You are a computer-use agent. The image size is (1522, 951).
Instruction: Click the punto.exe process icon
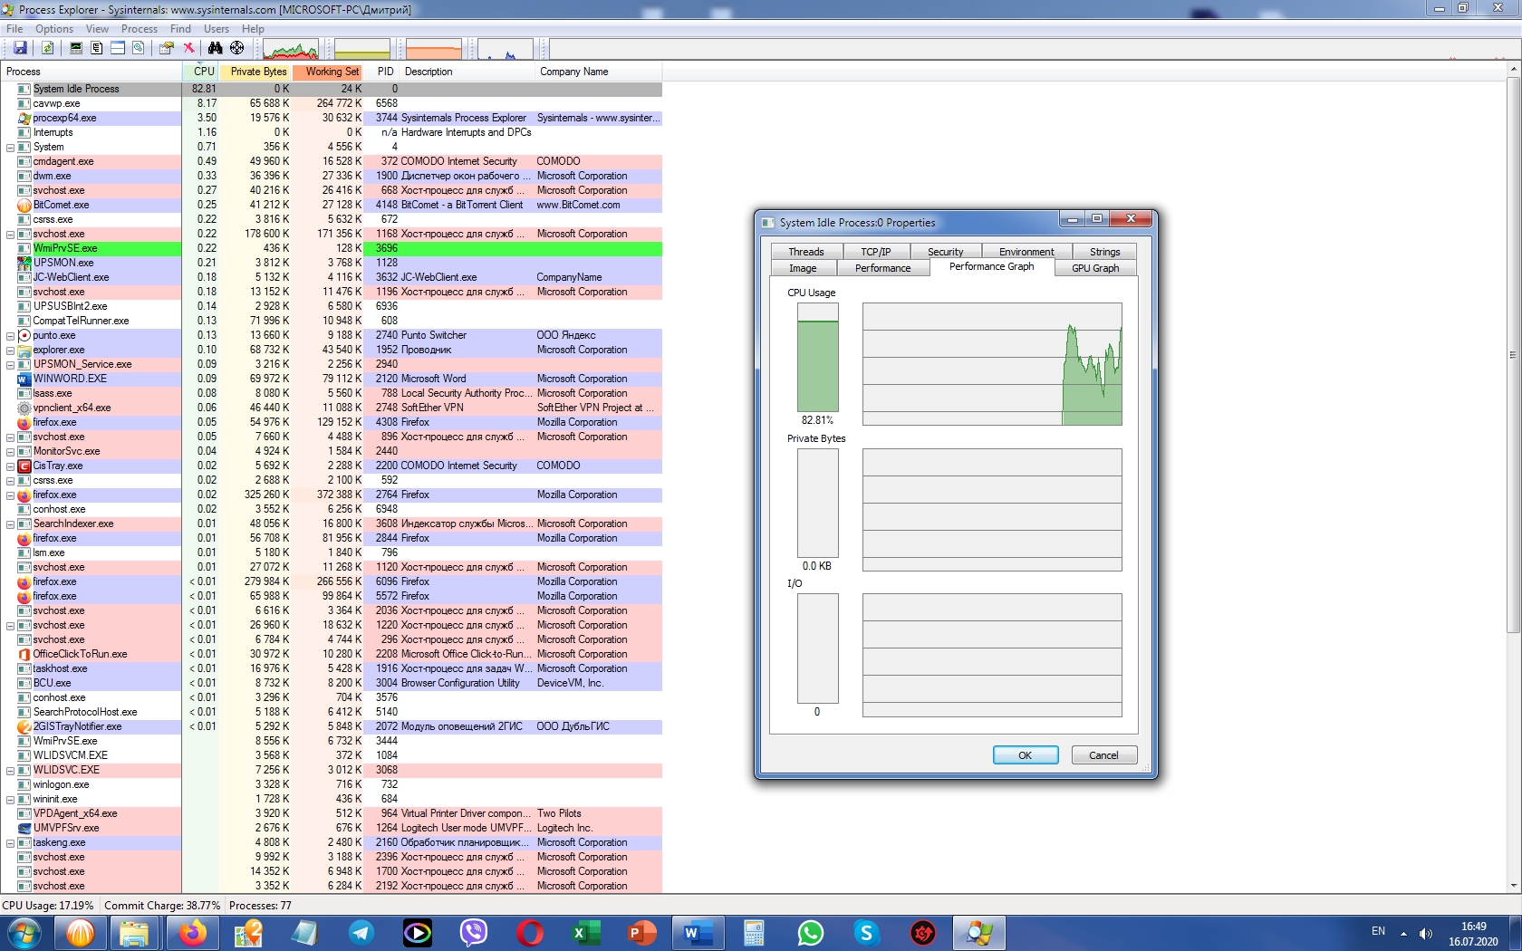click(x=24, y=335)
